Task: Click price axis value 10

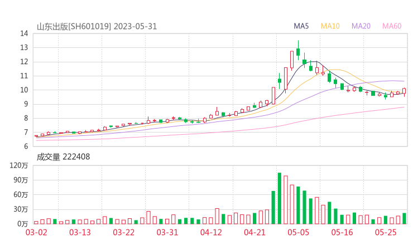Action: [x=24, y=90]
